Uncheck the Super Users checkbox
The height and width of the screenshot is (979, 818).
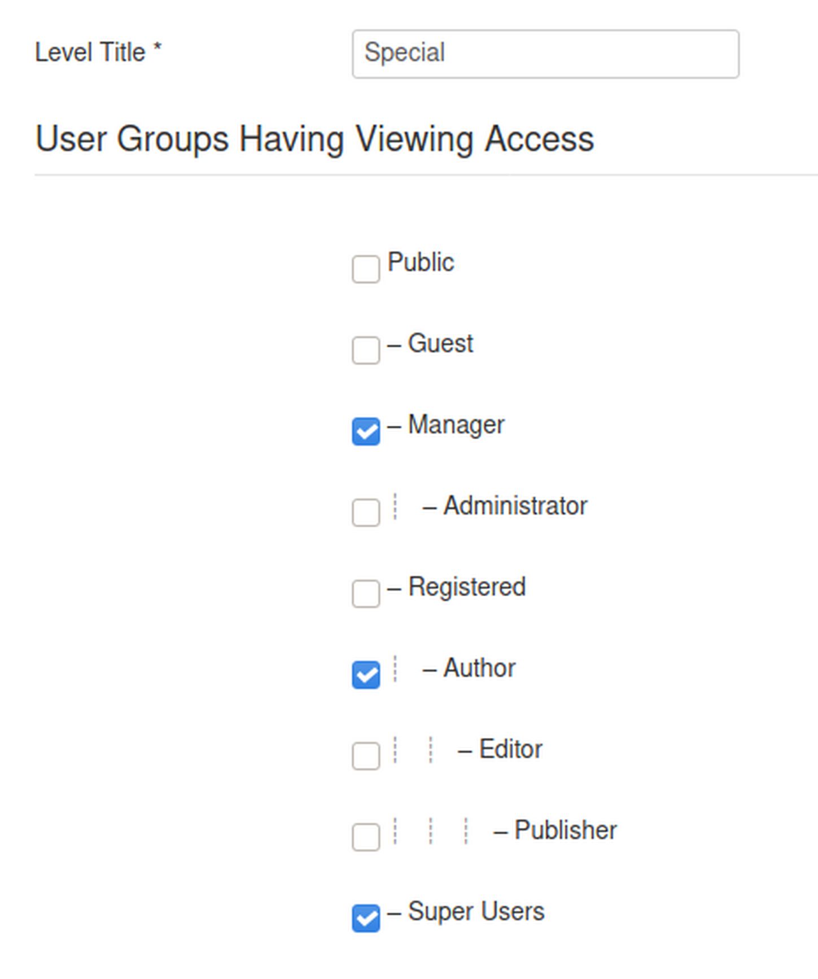[365, 918]
